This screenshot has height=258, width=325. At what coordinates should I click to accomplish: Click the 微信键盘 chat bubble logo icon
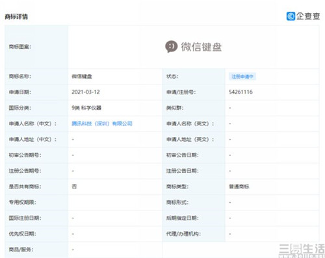171,47
